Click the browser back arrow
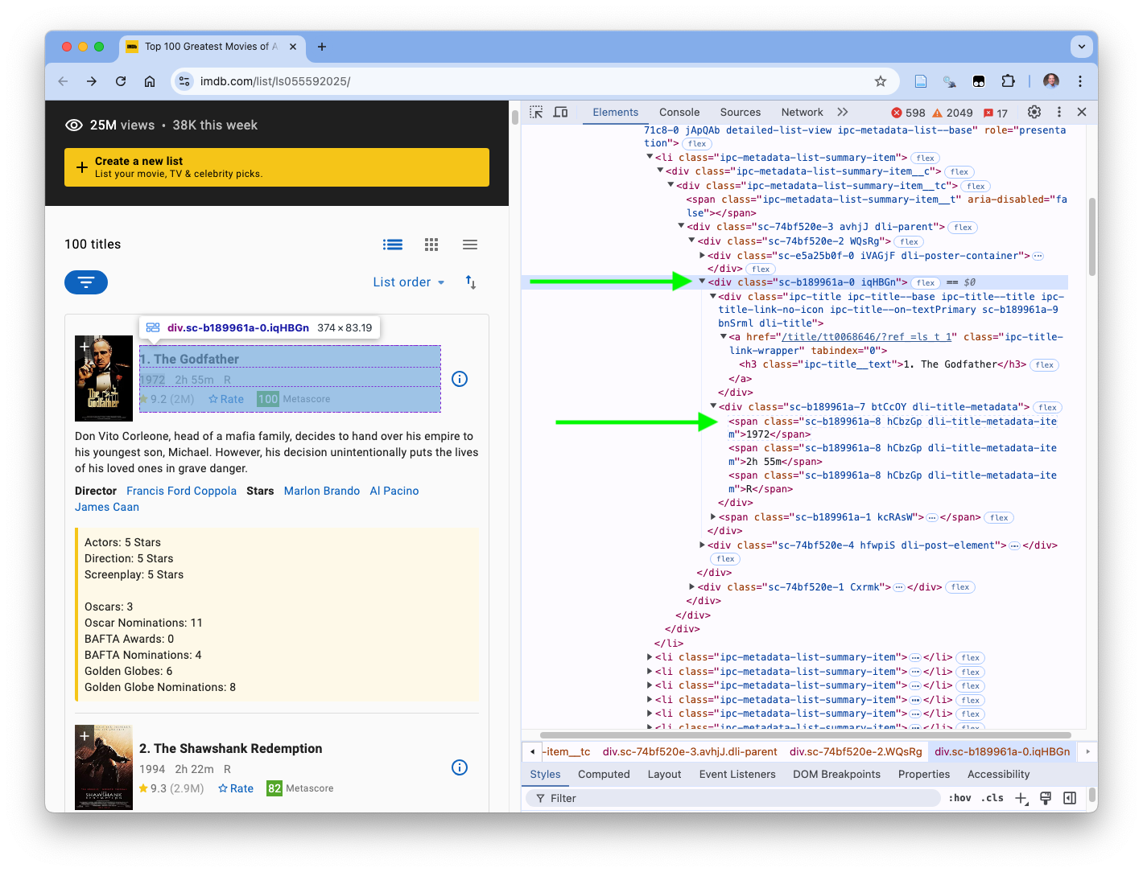This screenshot has height=872, width=1143. [x=63, y=81]
